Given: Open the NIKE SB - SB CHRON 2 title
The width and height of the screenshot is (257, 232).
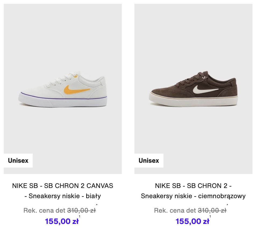Looking at the screenshot, I should click(193, 186).
